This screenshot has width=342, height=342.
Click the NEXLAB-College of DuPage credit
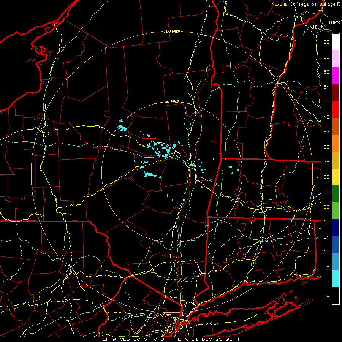304,4
